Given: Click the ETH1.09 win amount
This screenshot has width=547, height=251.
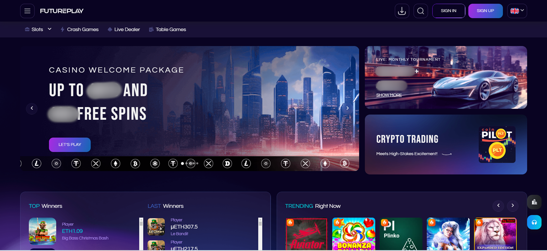Looking at the screenshot, I should point(72,231).
